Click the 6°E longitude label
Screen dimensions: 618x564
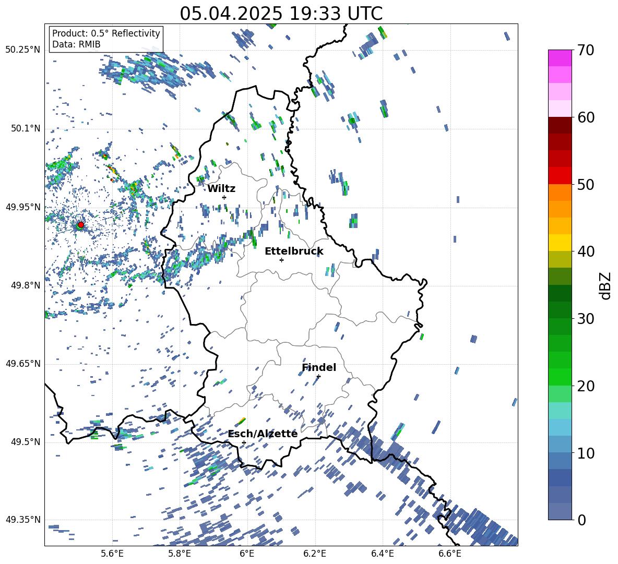point(247,554)
